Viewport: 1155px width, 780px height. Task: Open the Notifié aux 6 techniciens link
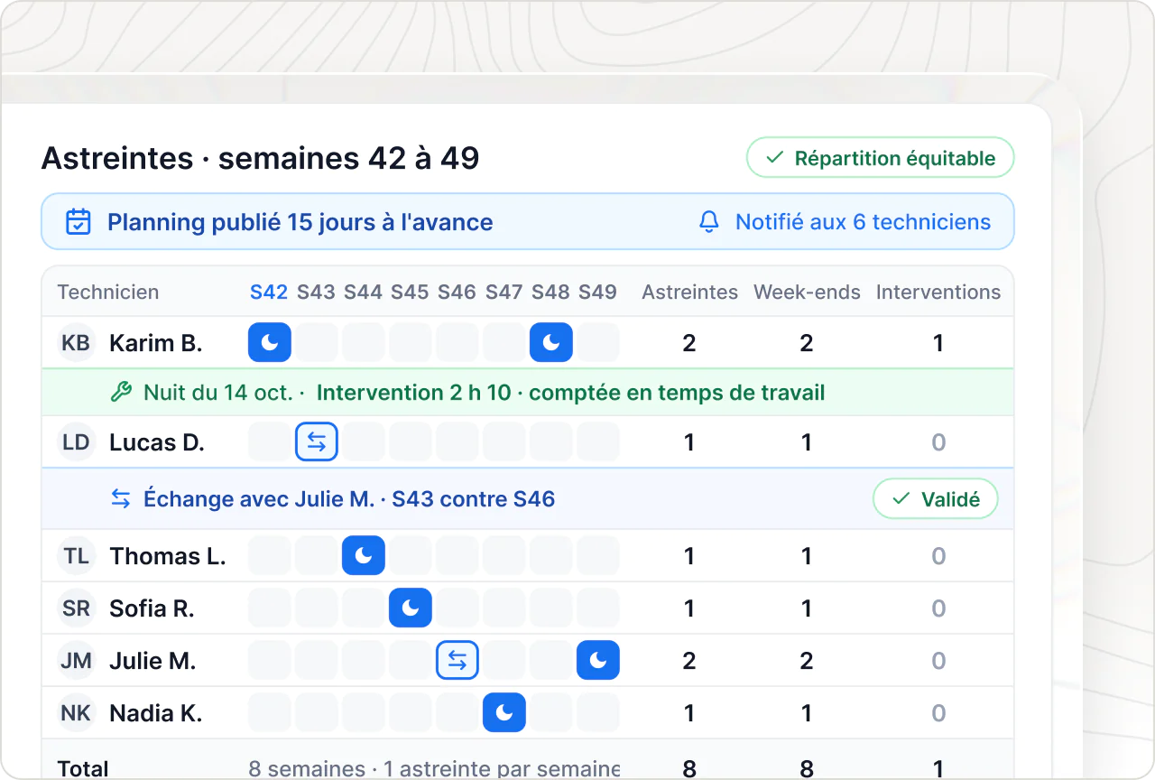click(x=864, y=222)
